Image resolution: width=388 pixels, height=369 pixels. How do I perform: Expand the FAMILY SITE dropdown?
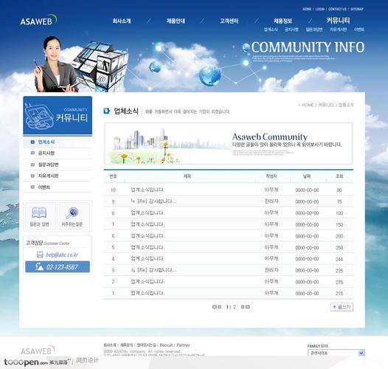click(336, 353)
